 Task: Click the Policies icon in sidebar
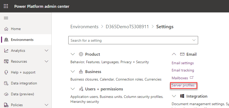6,105
